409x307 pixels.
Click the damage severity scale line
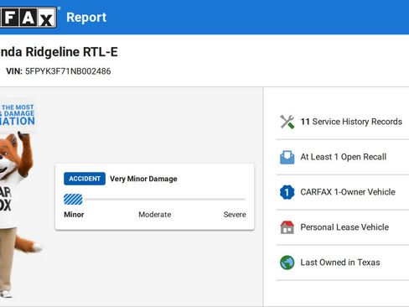click(x=165, y=200)
